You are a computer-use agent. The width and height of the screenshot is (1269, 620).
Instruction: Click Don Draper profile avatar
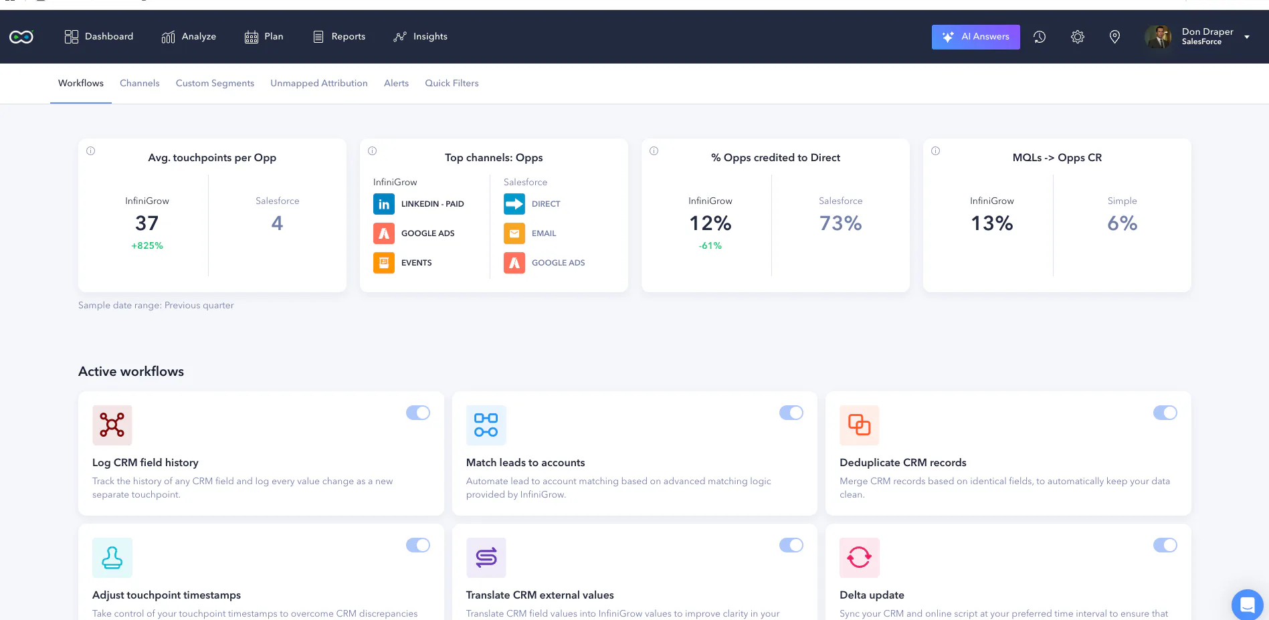coord(1158,37)
